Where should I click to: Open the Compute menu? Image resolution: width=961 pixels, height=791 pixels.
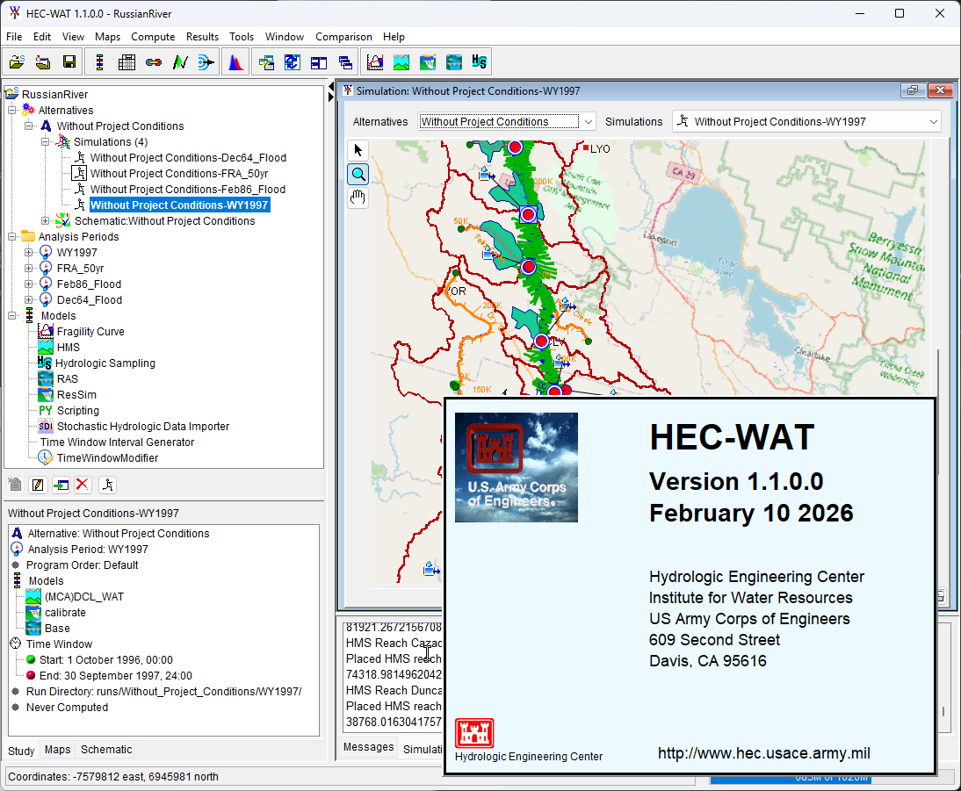tap(153, 37)
